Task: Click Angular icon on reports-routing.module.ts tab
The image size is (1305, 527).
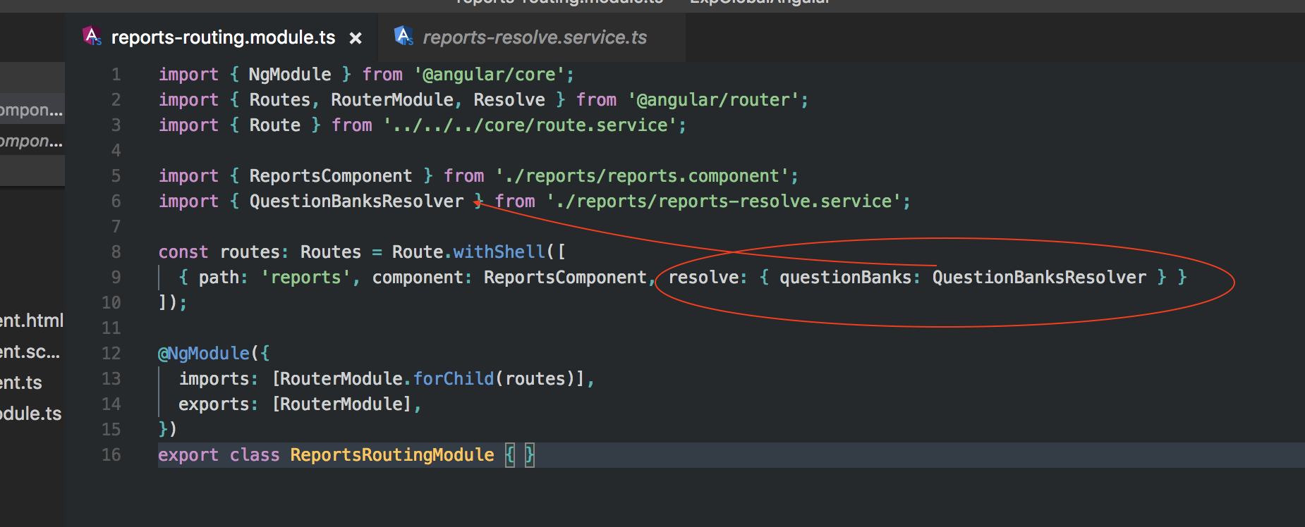Action: click(x=92, y=35)
